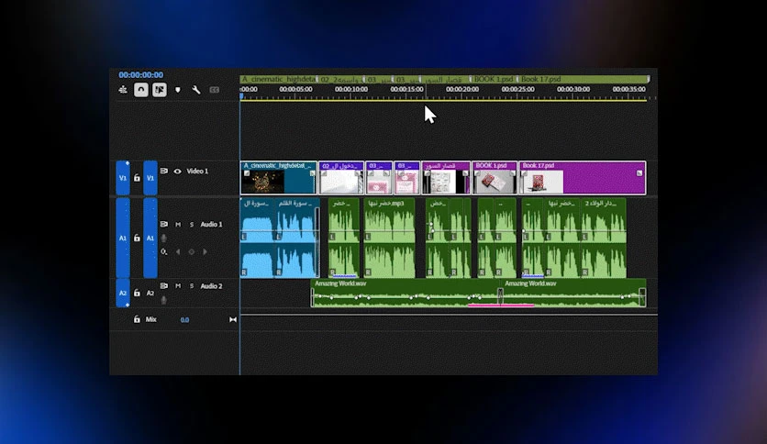Image resolution: width=767 pixels, height=444 pixels.
Task: Click the BOOK 1.psd segment in the top bar
Action: [494, 79]
